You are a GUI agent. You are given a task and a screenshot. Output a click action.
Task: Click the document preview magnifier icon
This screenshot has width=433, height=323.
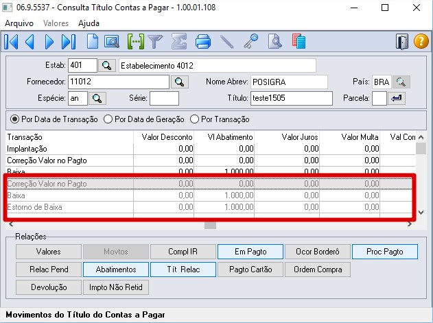pyautogui.click(x=274, y=41)
